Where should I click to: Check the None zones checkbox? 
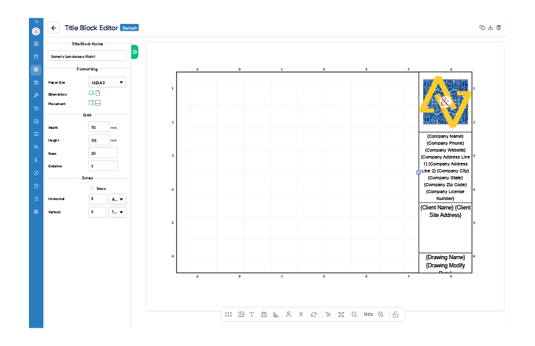pyautogui.click(x=91, y=189)
